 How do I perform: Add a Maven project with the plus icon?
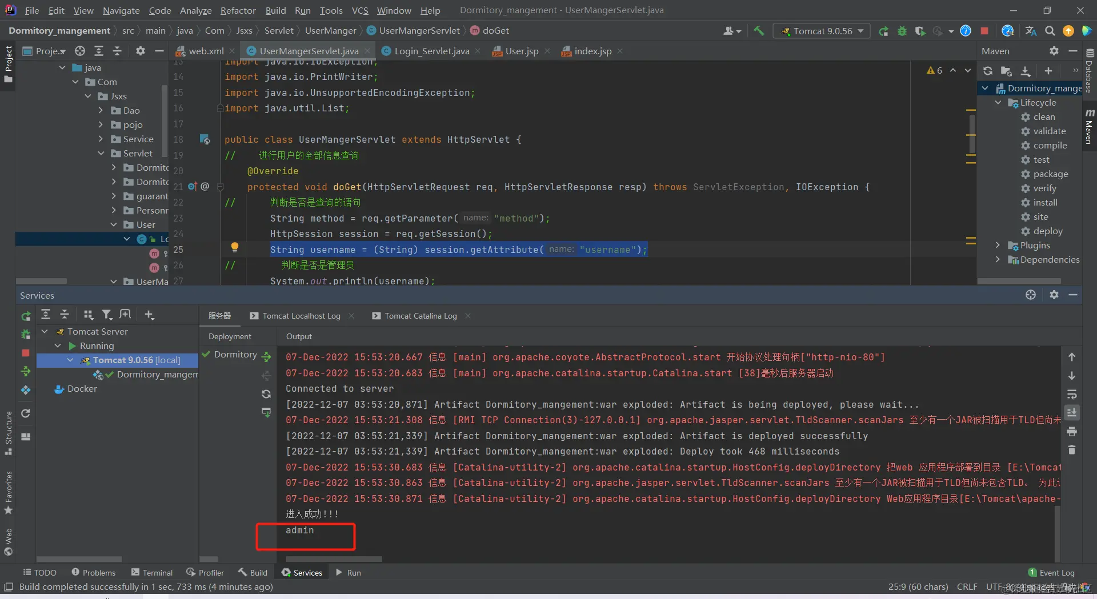pos(1048,71)
